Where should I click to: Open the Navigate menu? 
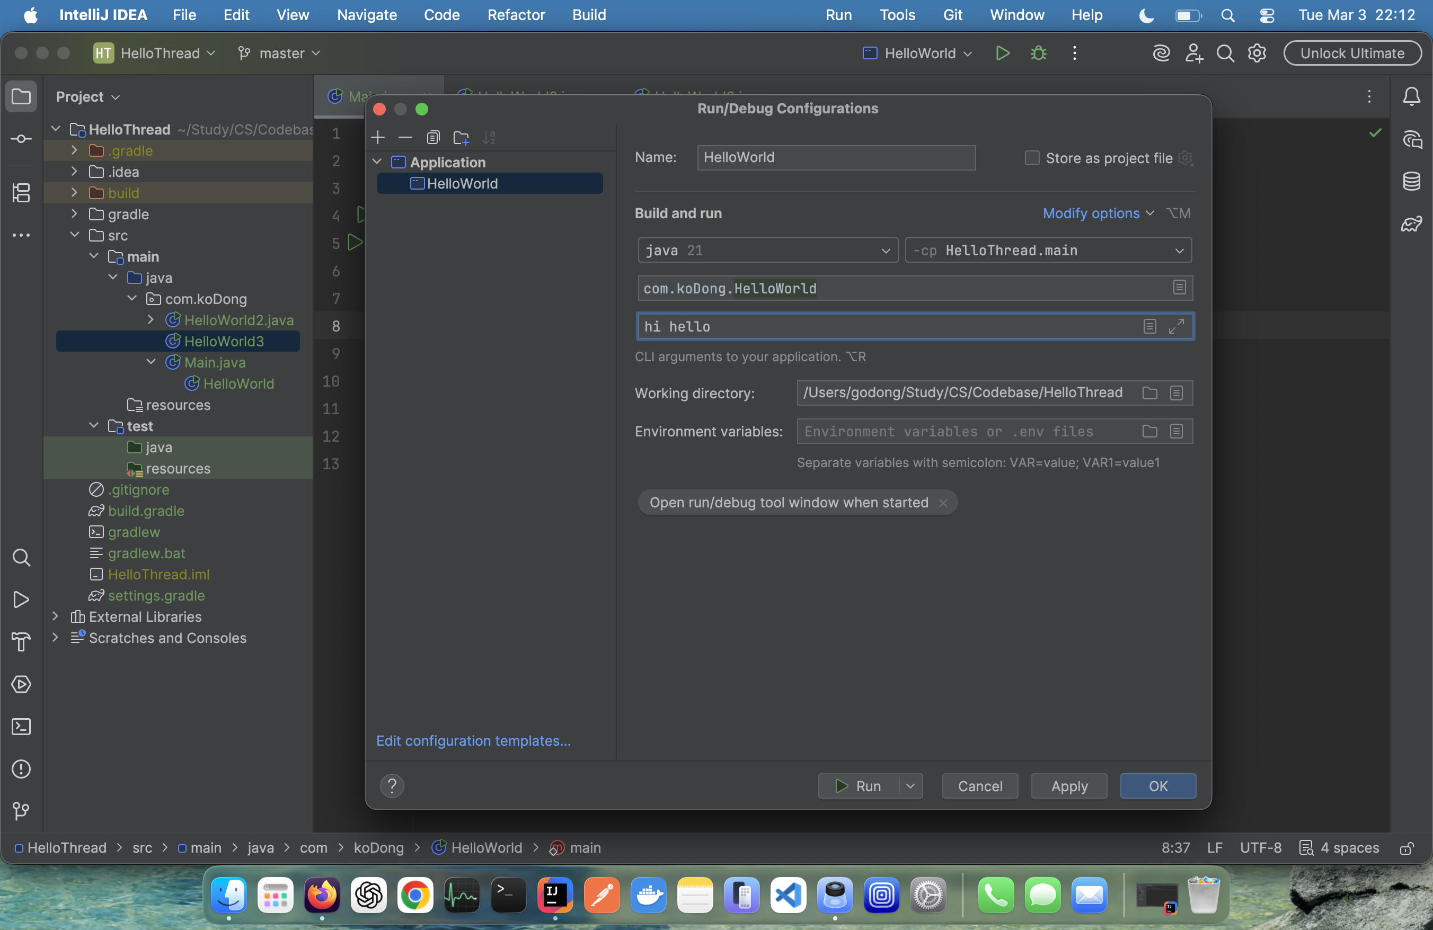[x=367, y=15]
